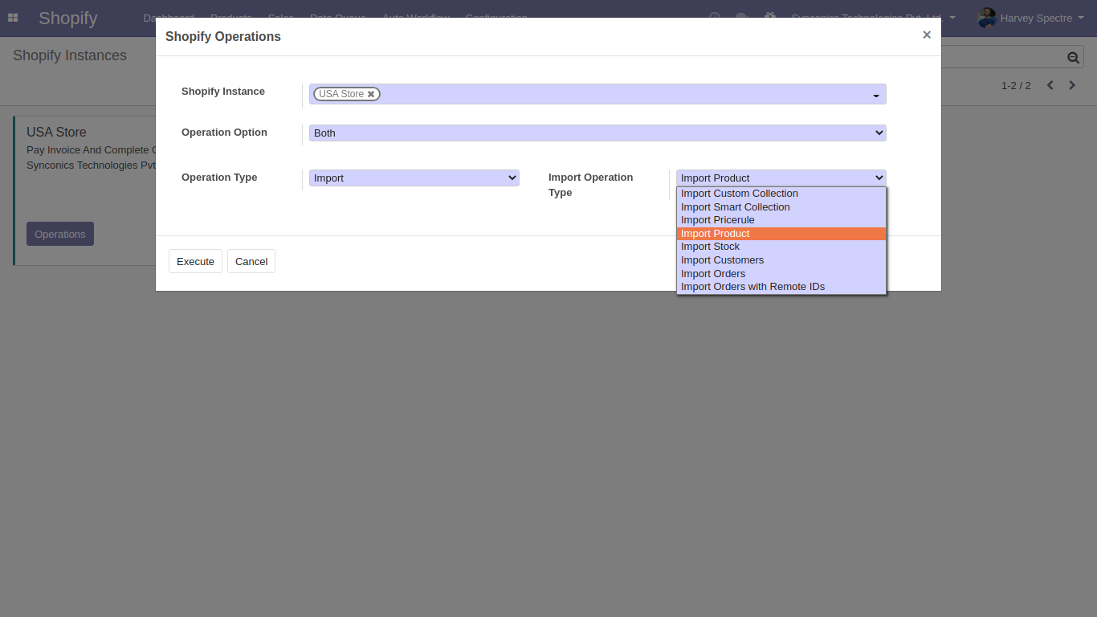Close the Shopify Operations dialog
Image resolution: width=1097 pixels, height=617 pixels.
click(926, 35)
